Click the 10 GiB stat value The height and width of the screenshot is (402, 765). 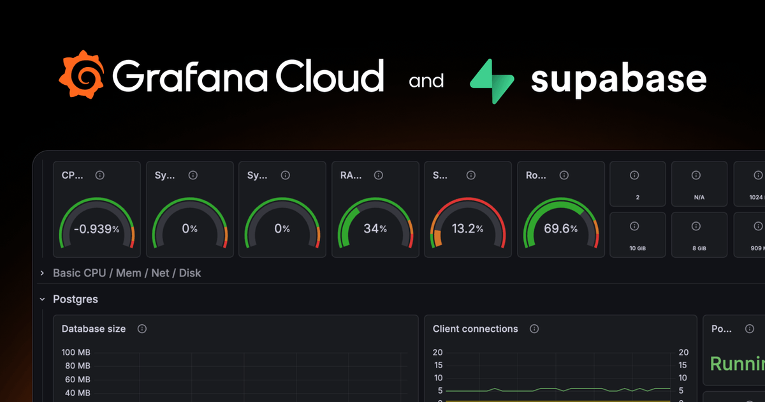point(637,248)
